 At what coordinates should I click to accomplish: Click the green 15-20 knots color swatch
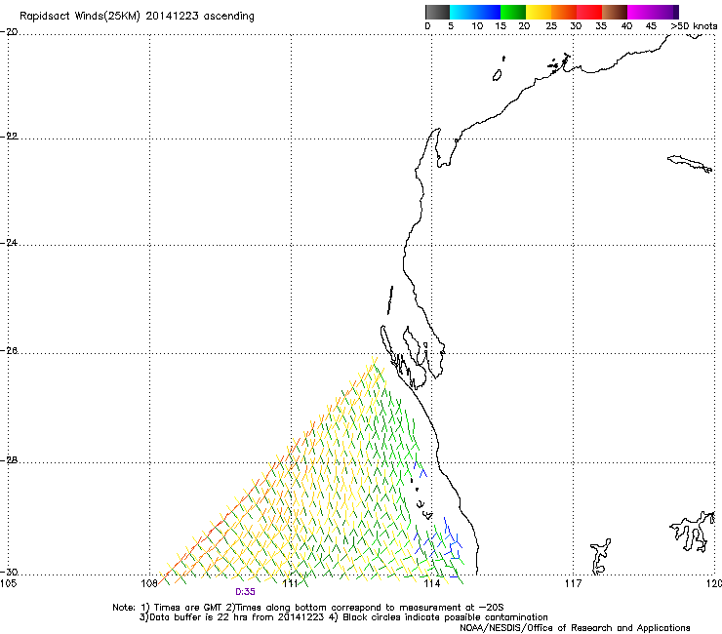(513, 12)
